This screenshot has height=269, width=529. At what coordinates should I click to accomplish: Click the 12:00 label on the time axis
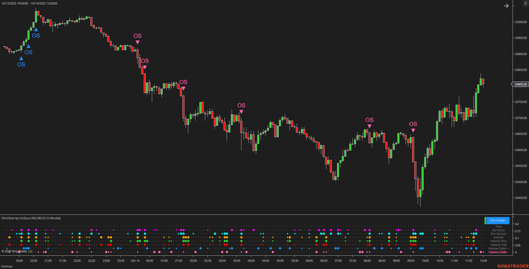(x=483, y=261)
